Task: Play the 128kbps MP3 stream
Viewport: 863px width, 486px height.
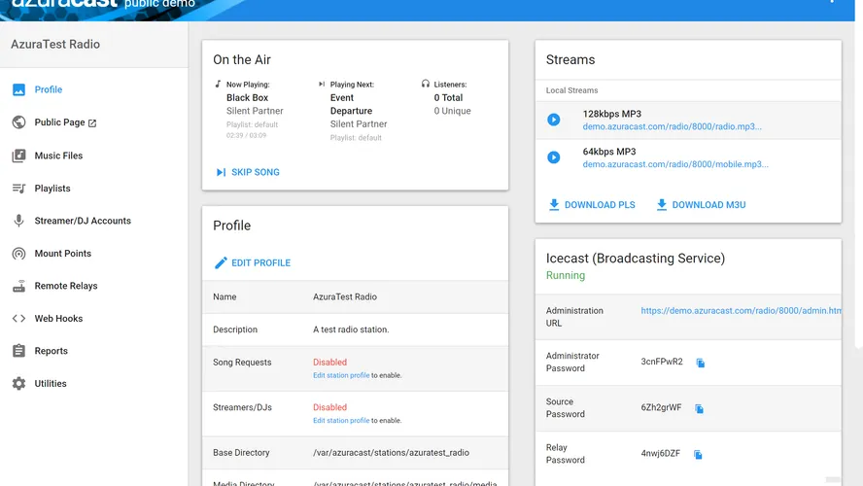Action: (554, 120)
